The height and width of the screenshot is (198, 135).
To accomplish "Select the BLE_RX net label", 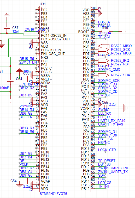I will point(104,113).
